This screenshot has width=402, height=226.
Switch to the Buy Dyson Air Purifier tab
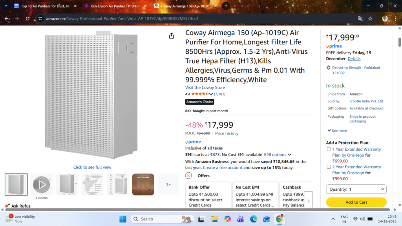coord(115,6)
